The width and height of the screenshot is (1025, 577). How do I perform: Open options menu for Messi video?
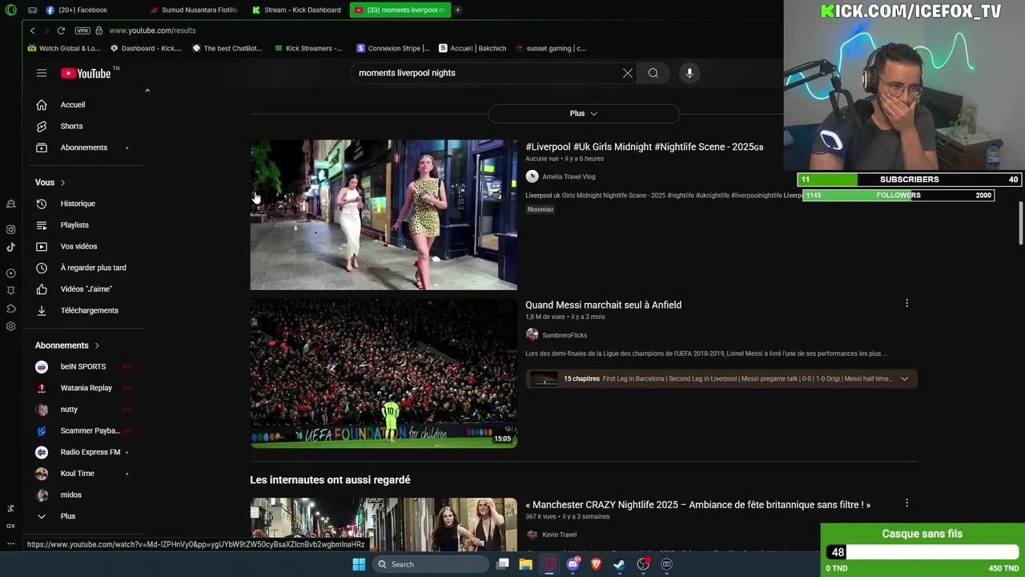point(906,304)
